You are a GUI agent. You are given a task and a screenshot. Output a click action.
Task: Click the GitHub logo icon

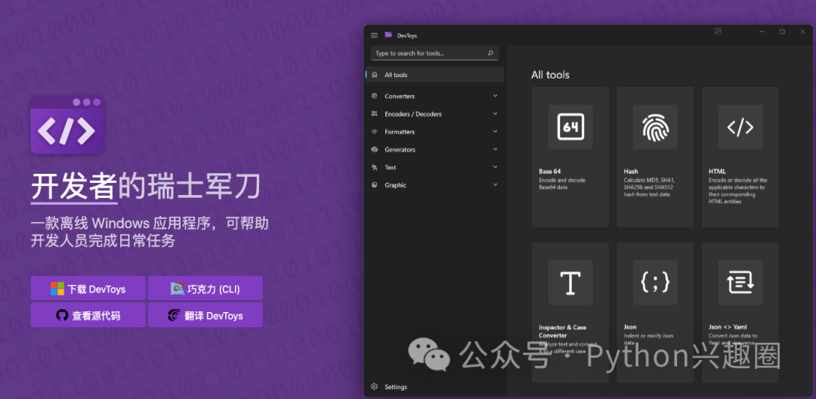[62, 315]
